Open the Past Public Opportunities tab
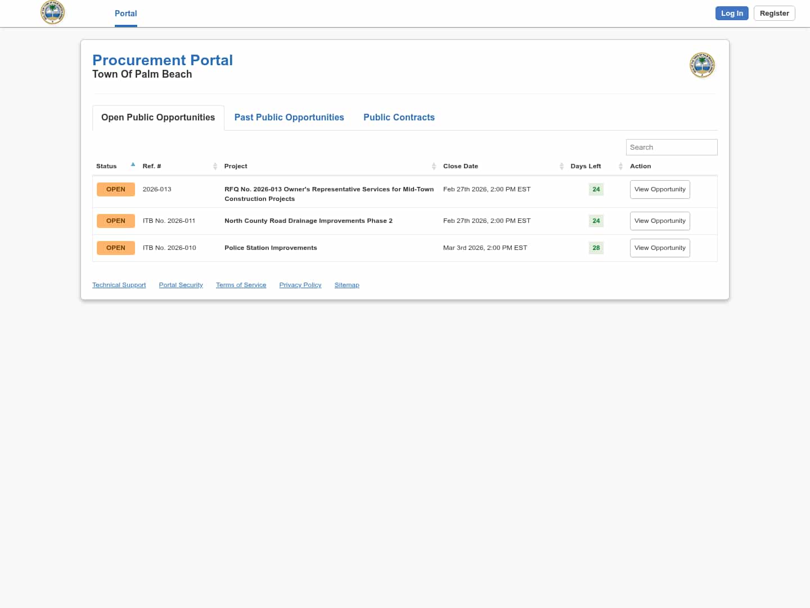 point(289,117)
